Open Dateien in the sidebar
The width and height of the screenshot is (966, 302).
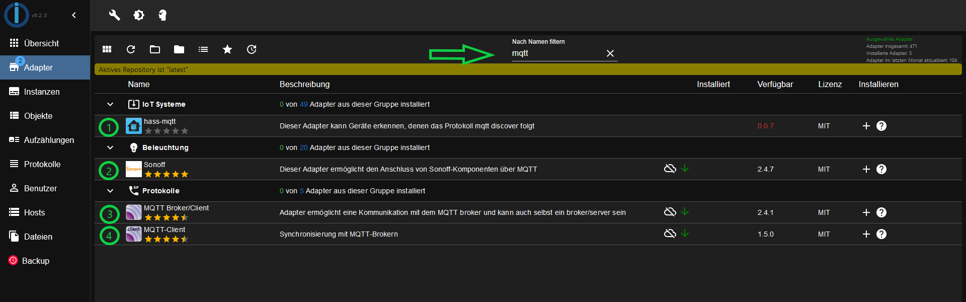click(45, 237)
